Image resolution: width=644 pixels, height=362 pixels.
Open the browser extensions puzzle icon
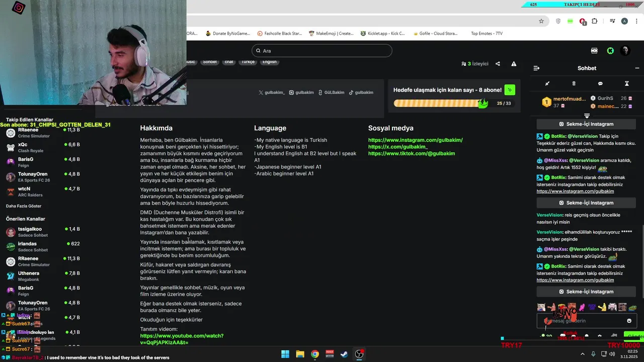pyautogui.click(x=595, y=21)
